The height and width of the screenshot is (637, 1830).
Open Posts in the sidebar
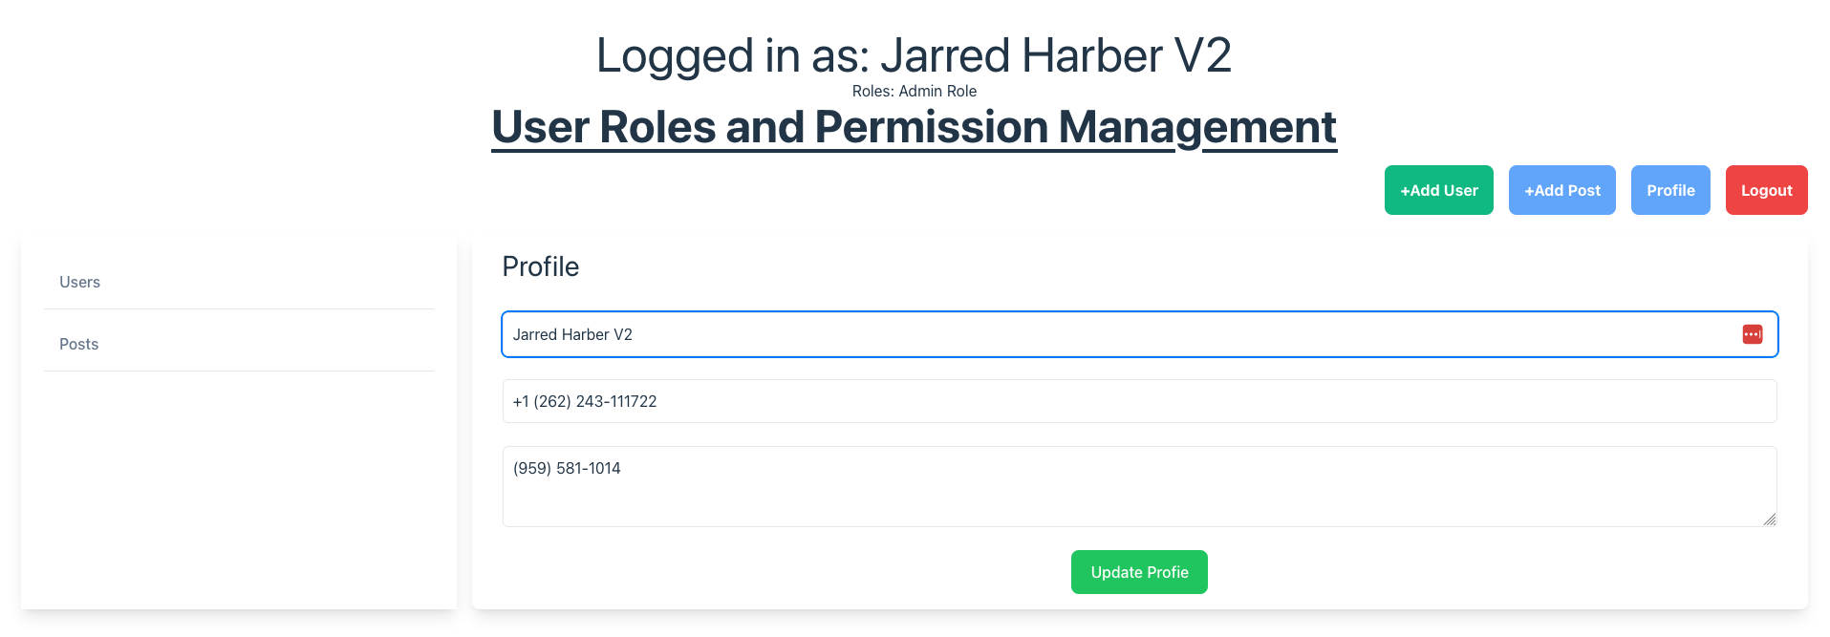79,344
